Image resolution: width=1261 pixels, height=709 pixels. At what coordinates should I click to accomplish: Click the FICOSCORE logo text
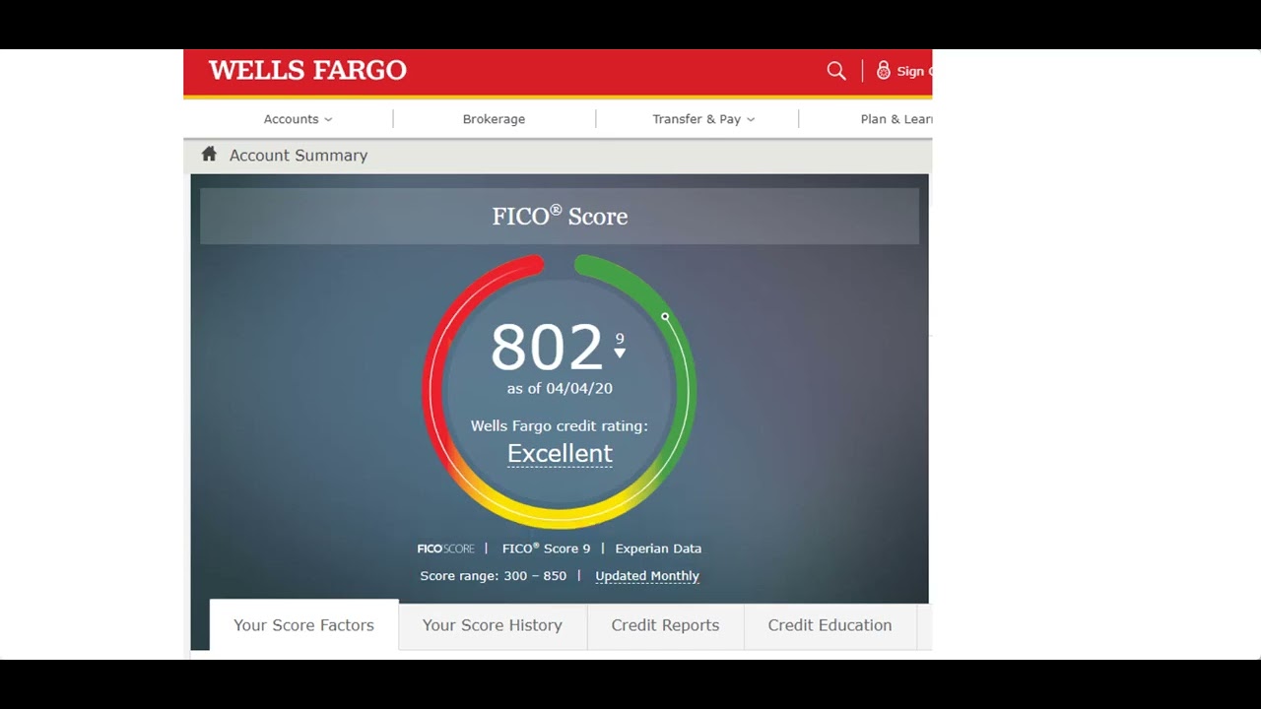445,548
